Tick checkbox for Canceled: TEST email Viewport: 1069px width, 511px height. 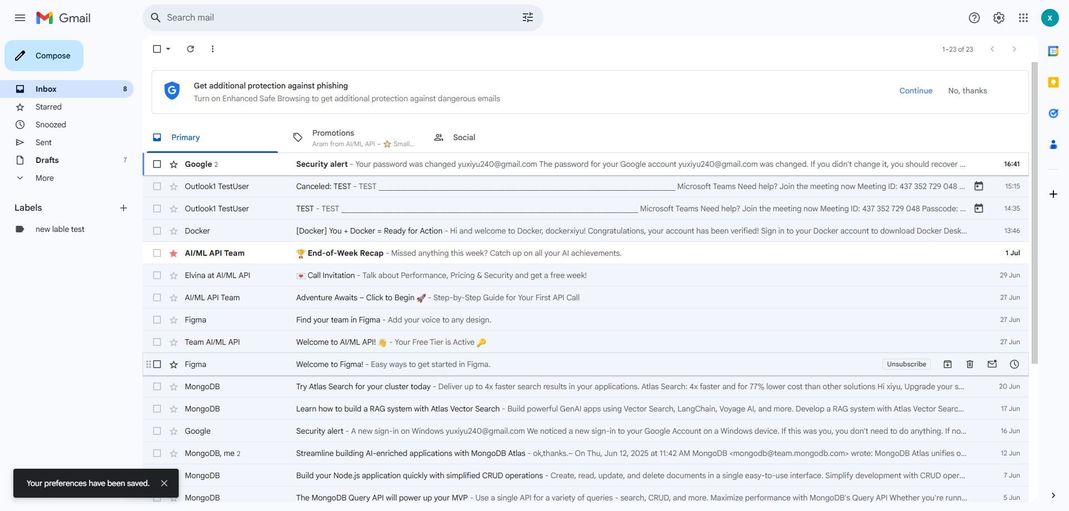[157, 186]
